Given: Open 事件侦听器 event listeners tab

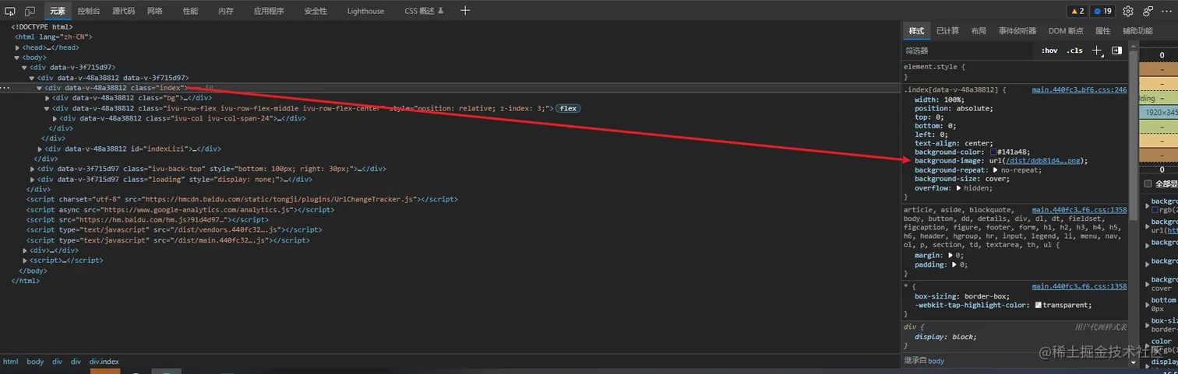Looking at the screenshot, I should click(1018, 31).
